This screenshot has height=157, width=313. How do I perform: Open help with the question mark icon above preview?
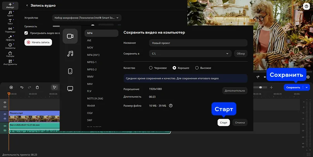(306, 6)
